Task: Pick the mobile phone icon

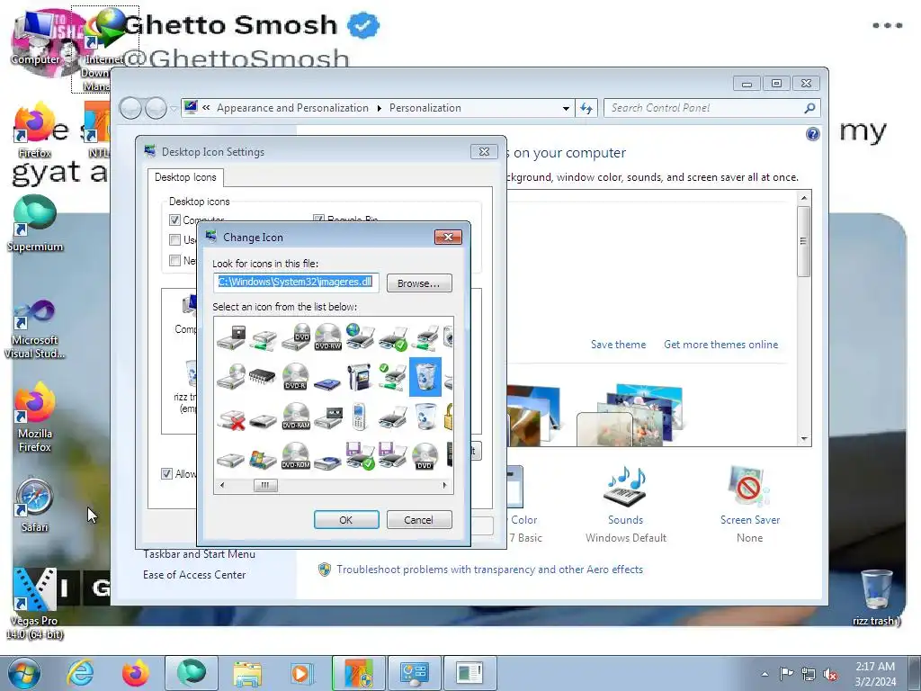Action: click(x=360, y=417)
